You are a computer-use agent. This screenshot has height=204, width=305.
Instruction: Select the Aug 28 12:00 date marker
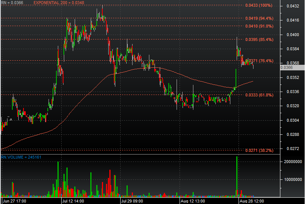tap(251, 201)
